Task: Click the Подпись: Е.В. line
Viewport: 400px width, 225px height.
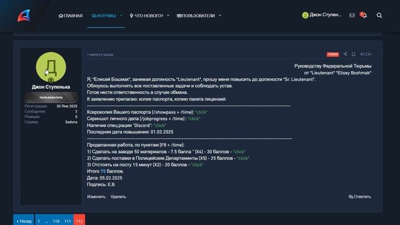Action: (101, 185)
